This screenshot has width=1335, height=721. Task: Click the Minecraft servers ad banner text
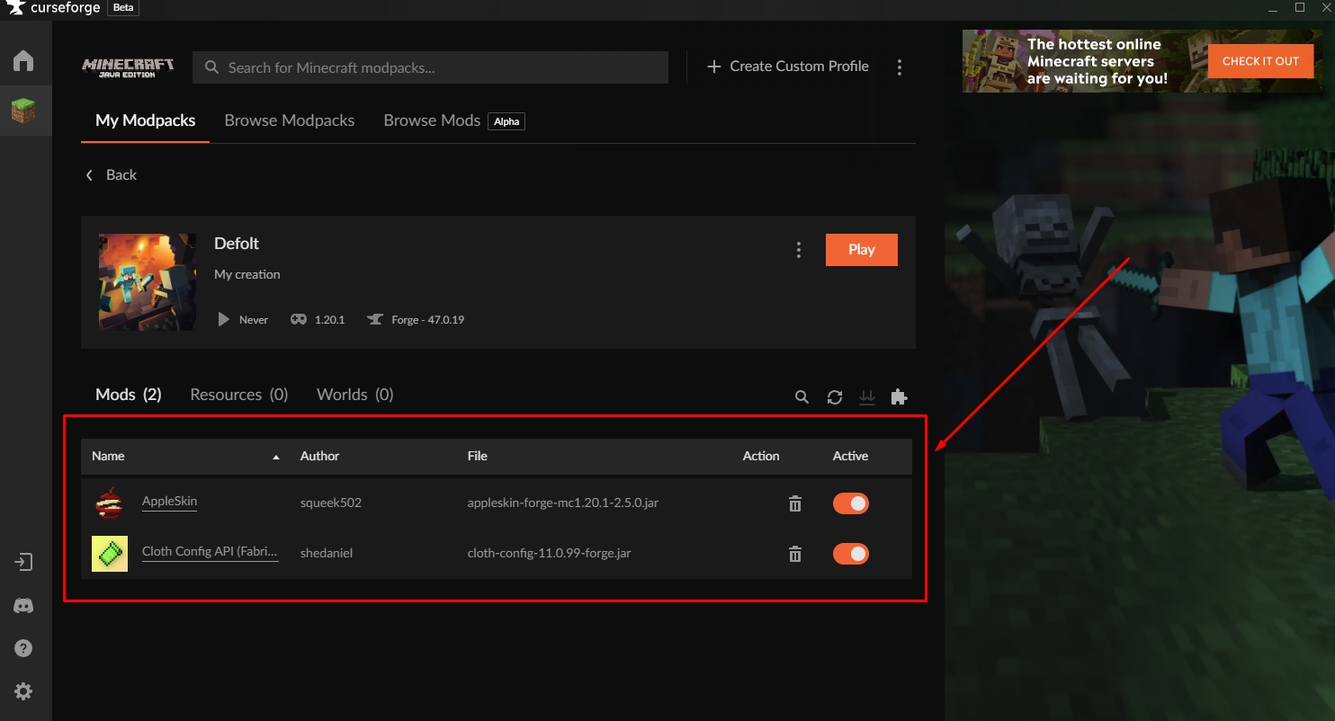pyautogui.click(x=1098, y=61)
